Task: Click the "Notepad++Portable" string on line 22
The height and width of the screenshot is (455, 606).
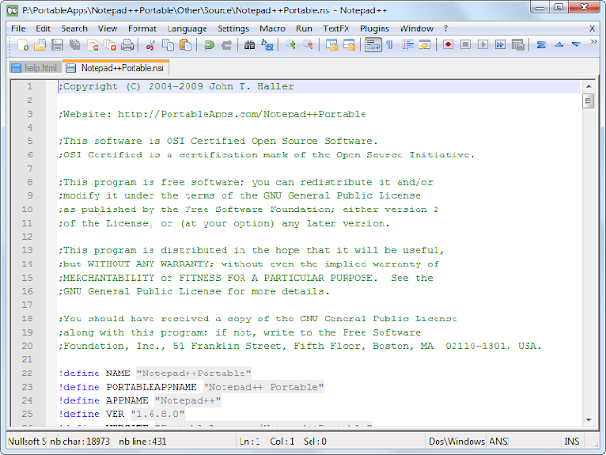Action: tap(193, 373)
